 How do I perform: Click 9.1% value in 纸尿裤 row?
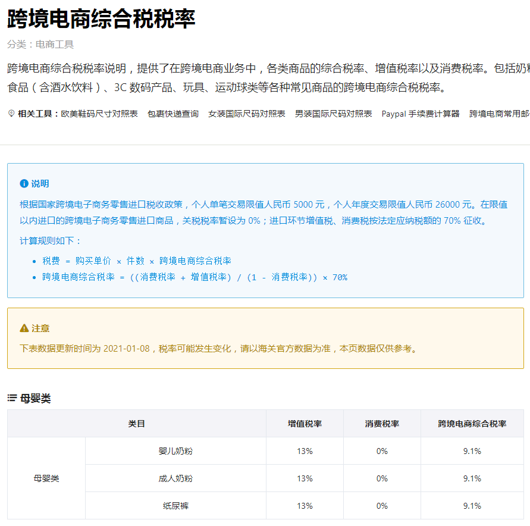pyautogui.click(x=472, y=506)
